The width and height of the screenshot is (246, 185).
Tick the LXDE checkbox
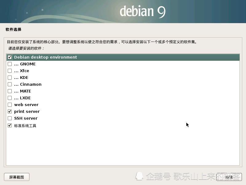click(x=10, y=98)
